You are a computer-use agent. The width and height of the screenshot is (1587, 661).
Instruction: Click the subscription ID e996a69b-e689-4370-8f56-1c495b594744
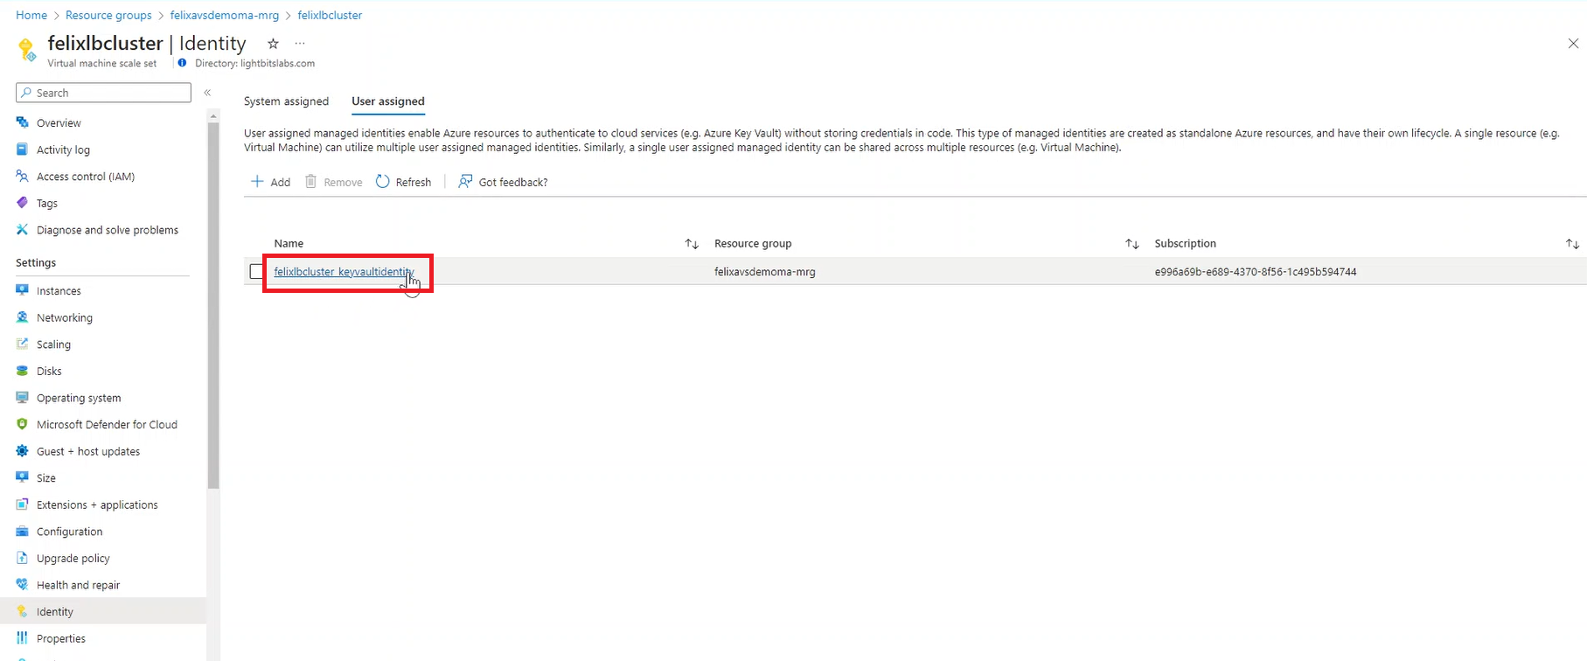[x=1256, y=272]
